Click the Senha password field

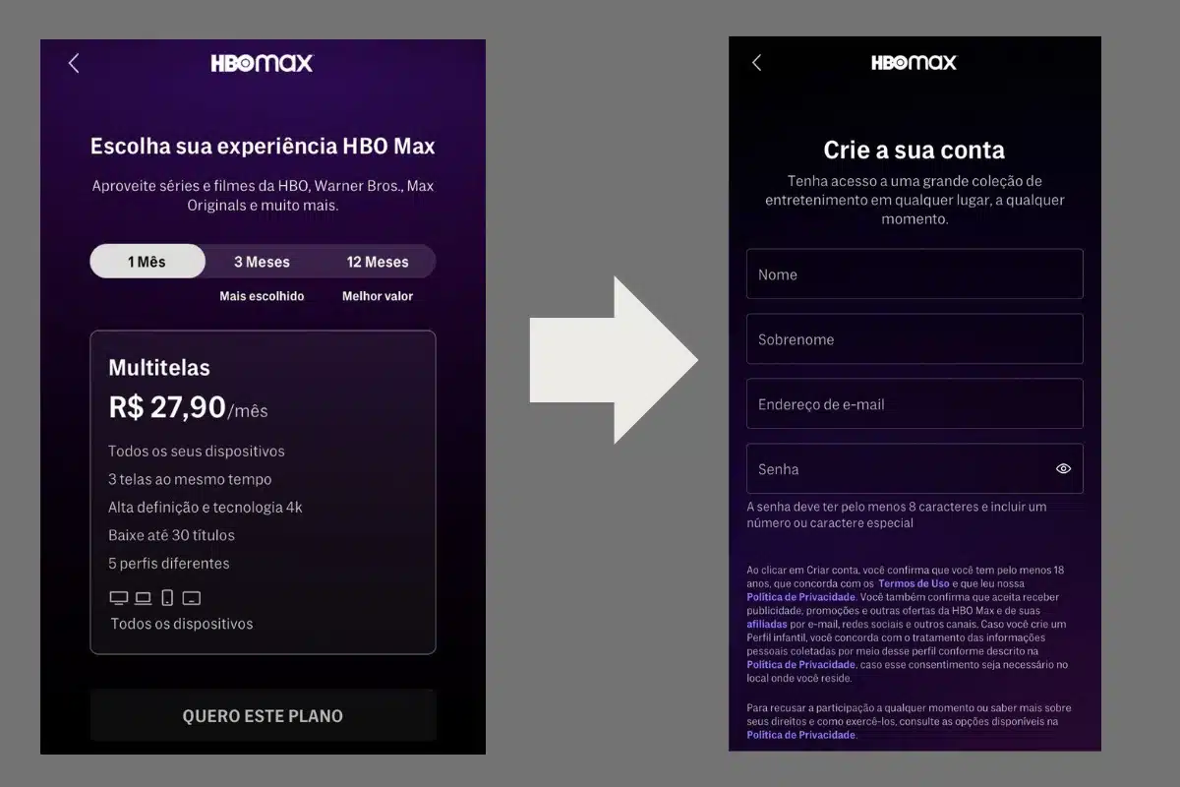click(895, 469)
